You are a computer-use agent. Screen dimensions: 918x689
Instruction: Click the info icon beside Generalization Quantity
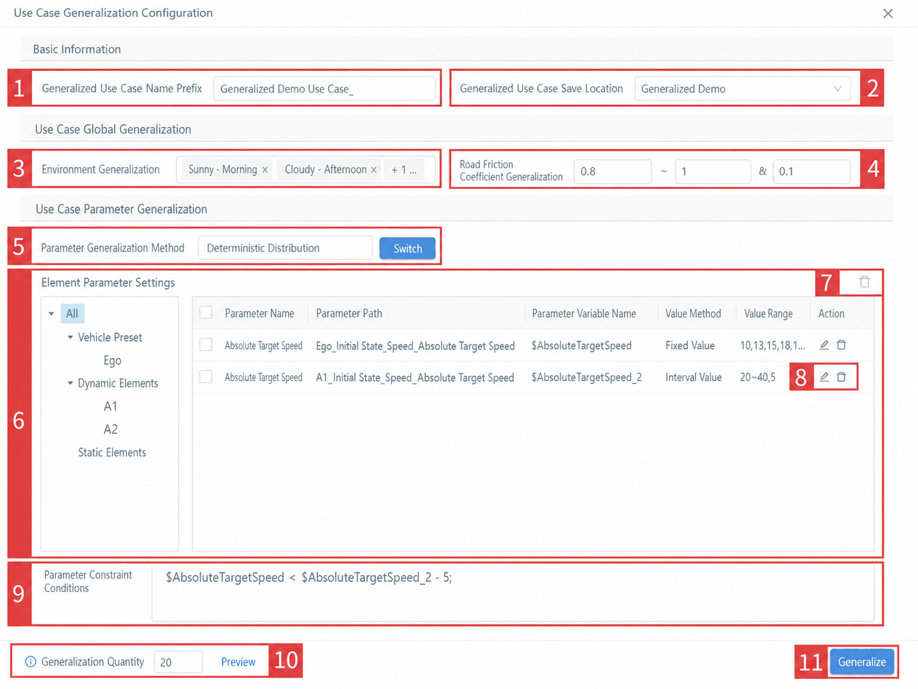point(30,661)
